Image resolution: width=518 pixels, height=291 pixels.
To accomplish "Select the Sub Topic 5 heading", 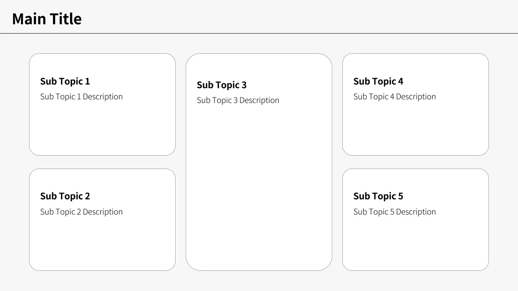I will pyautogui.click(x=378, y=196).
